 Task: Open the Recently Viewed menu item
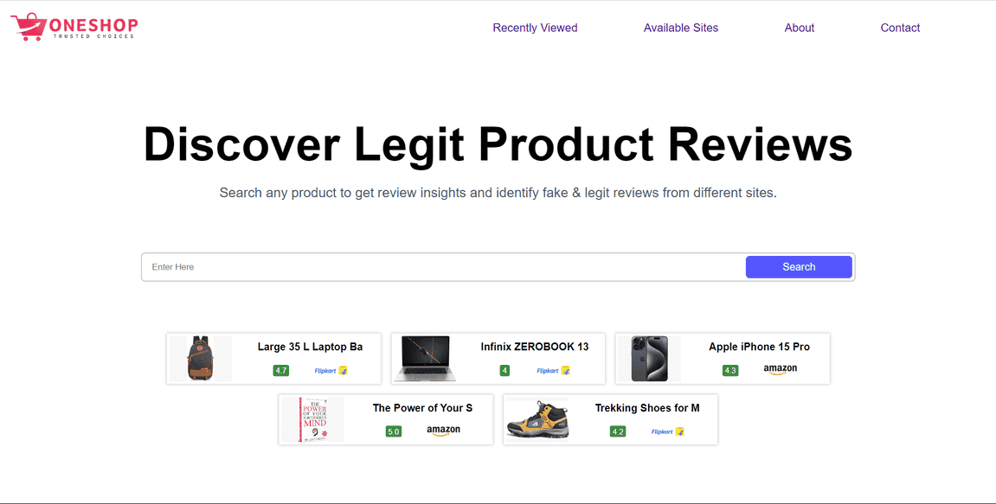coord(535,28)
